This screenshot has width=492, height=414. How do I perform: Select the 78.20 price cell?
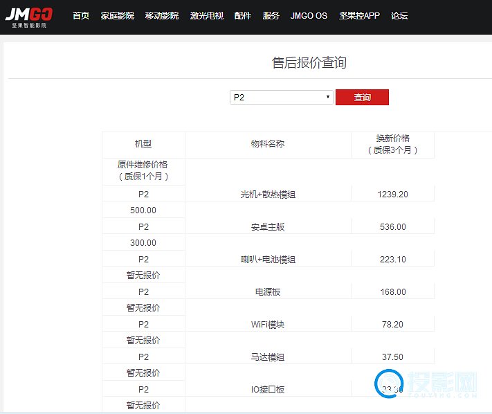point(393,324)
